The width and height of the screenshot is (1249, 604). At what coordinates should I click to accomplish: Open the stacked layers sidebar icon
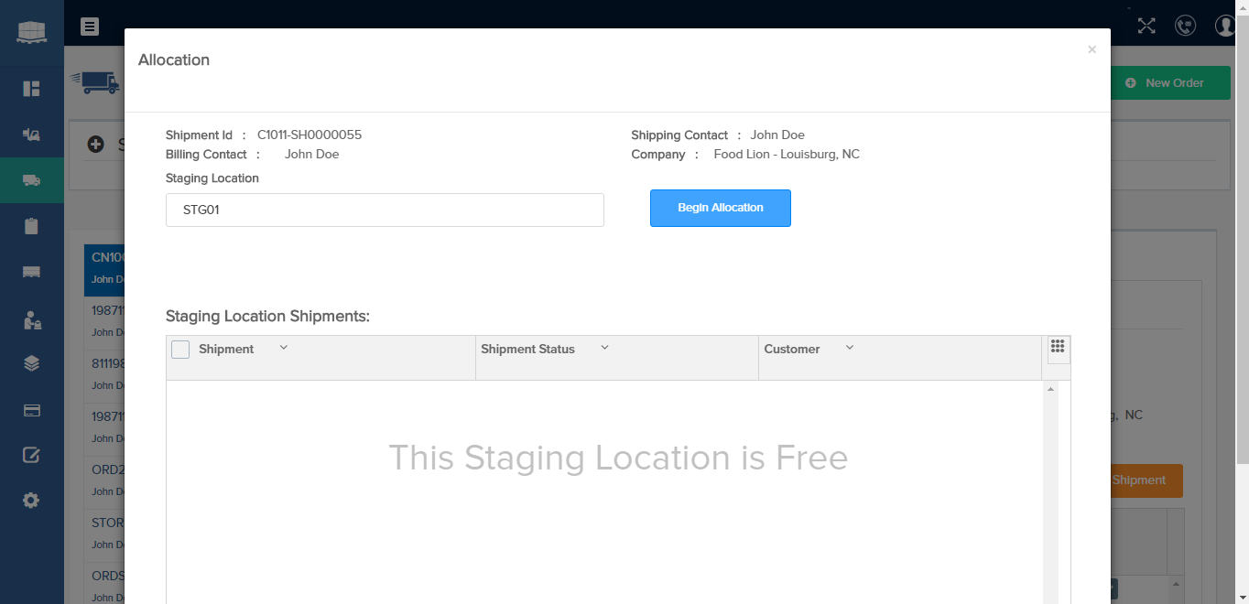point(31,363)
